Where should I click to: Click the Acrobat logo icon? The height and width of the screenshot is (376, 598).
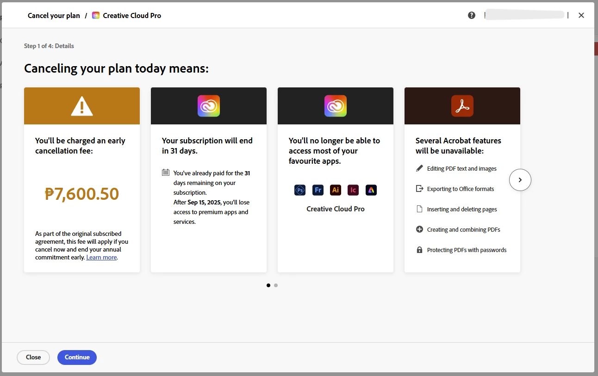[x=462, y=106]
